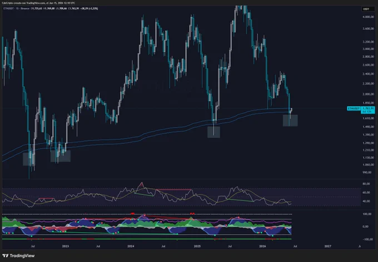Click the TradingView logo at the bottom
Image resolution: width=378 pixels, height=262 pixels.
[18, 256]
